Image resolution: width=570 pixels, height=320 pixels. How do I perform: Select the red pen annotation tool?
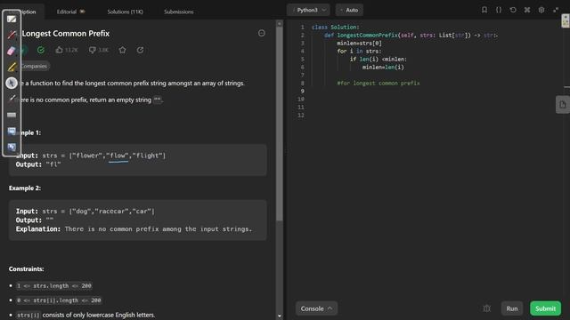pos(12,35)
